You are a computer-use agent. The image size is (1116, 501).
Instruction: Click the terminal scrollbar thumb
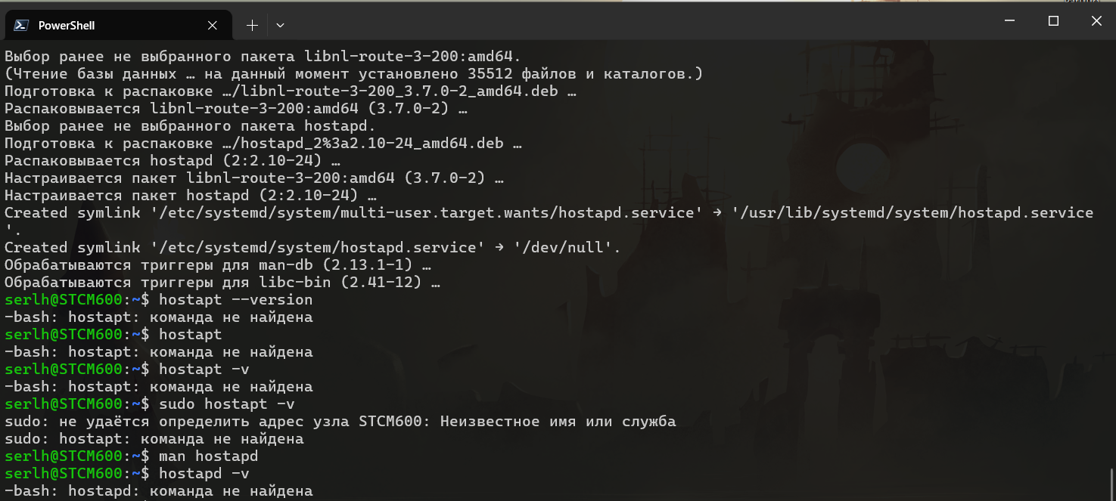[1111, 484]
